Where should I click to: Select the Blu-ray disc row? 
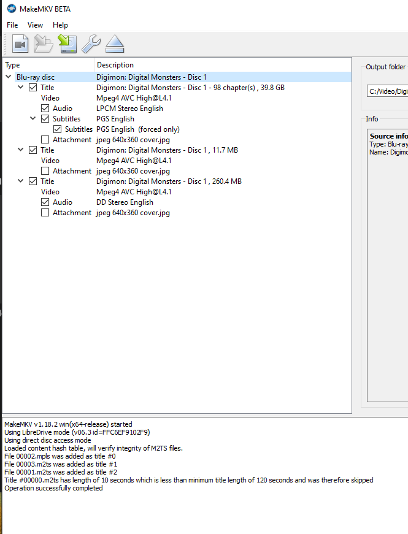(177, 77)
